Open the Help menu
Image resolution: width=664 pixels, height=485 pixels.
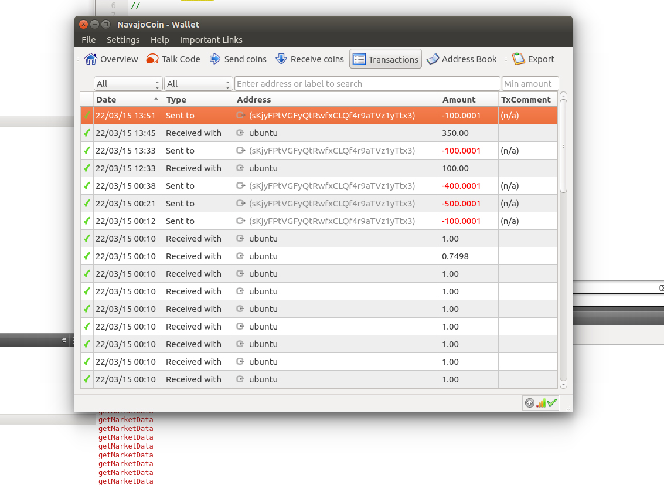(159, 40)
